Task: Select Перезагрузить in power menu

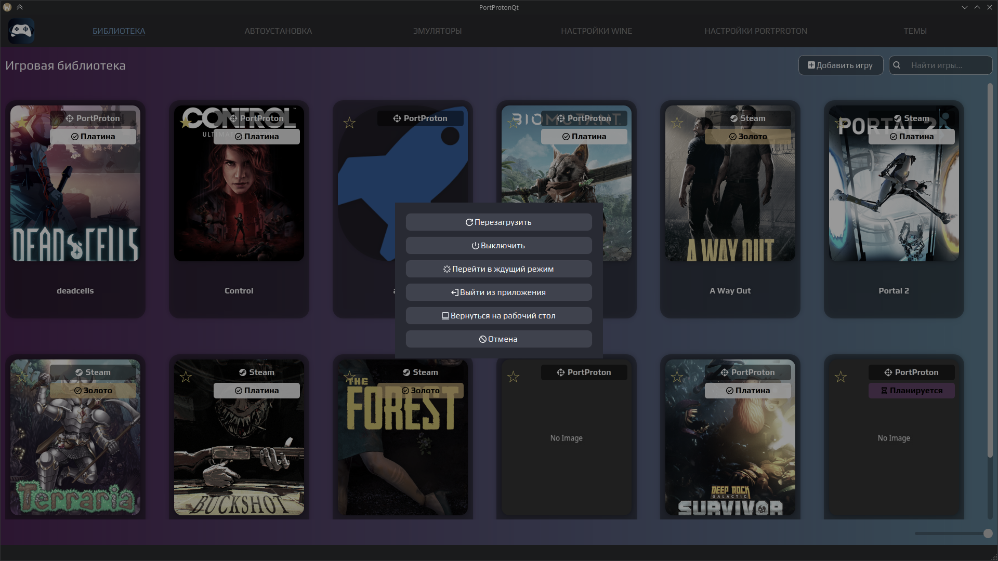Action: point(498,222)
